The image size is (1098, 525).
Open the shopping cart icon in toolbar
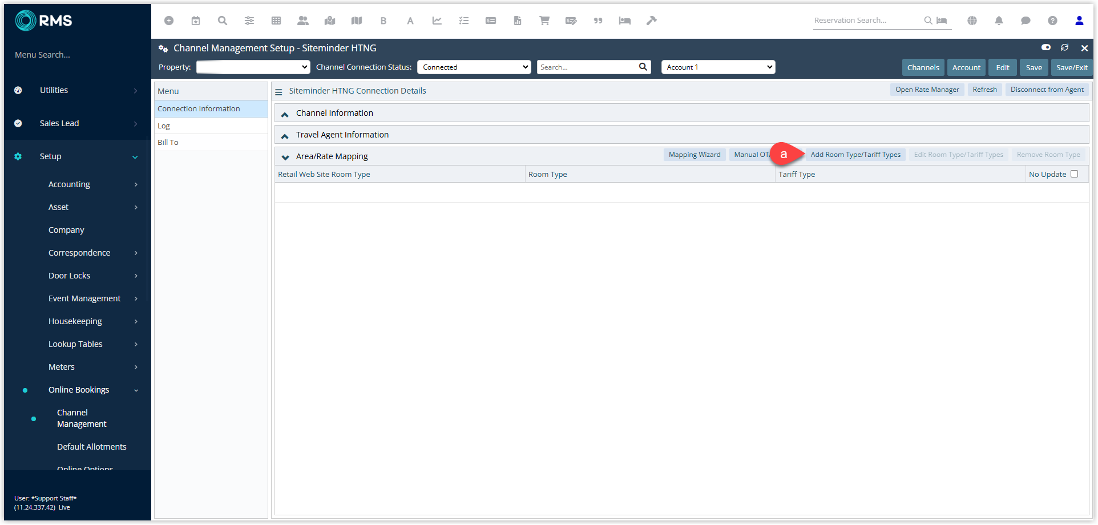click(x=544, y=21)
